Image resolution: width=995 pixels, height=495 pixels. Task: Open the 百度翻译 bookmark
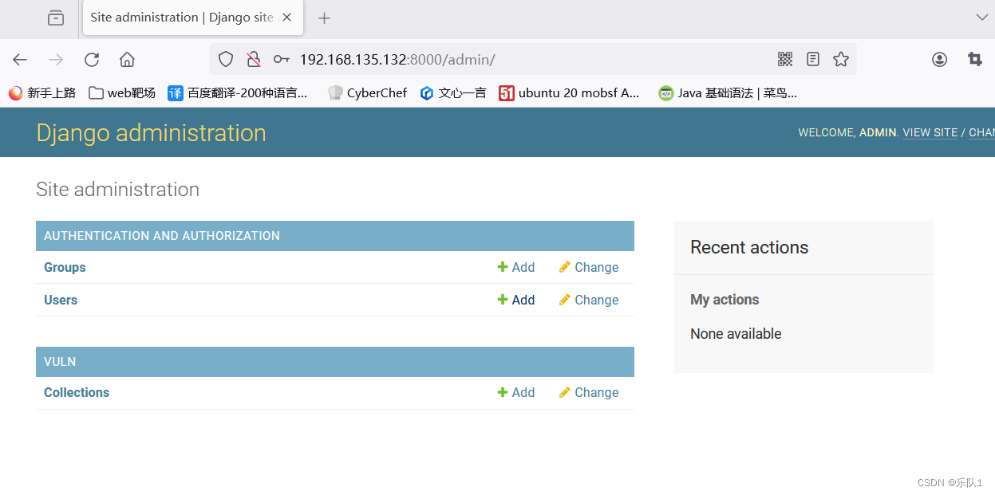click(x=238, y=92)
